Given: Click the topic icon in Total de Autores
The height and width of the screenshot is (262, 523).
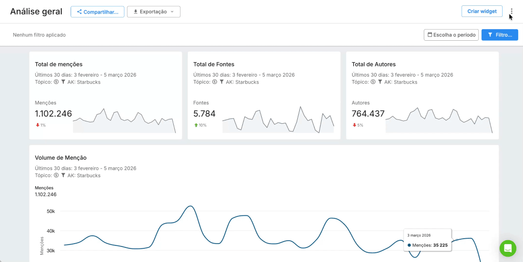Looking at the screenshot, I should tap(373, 82).
